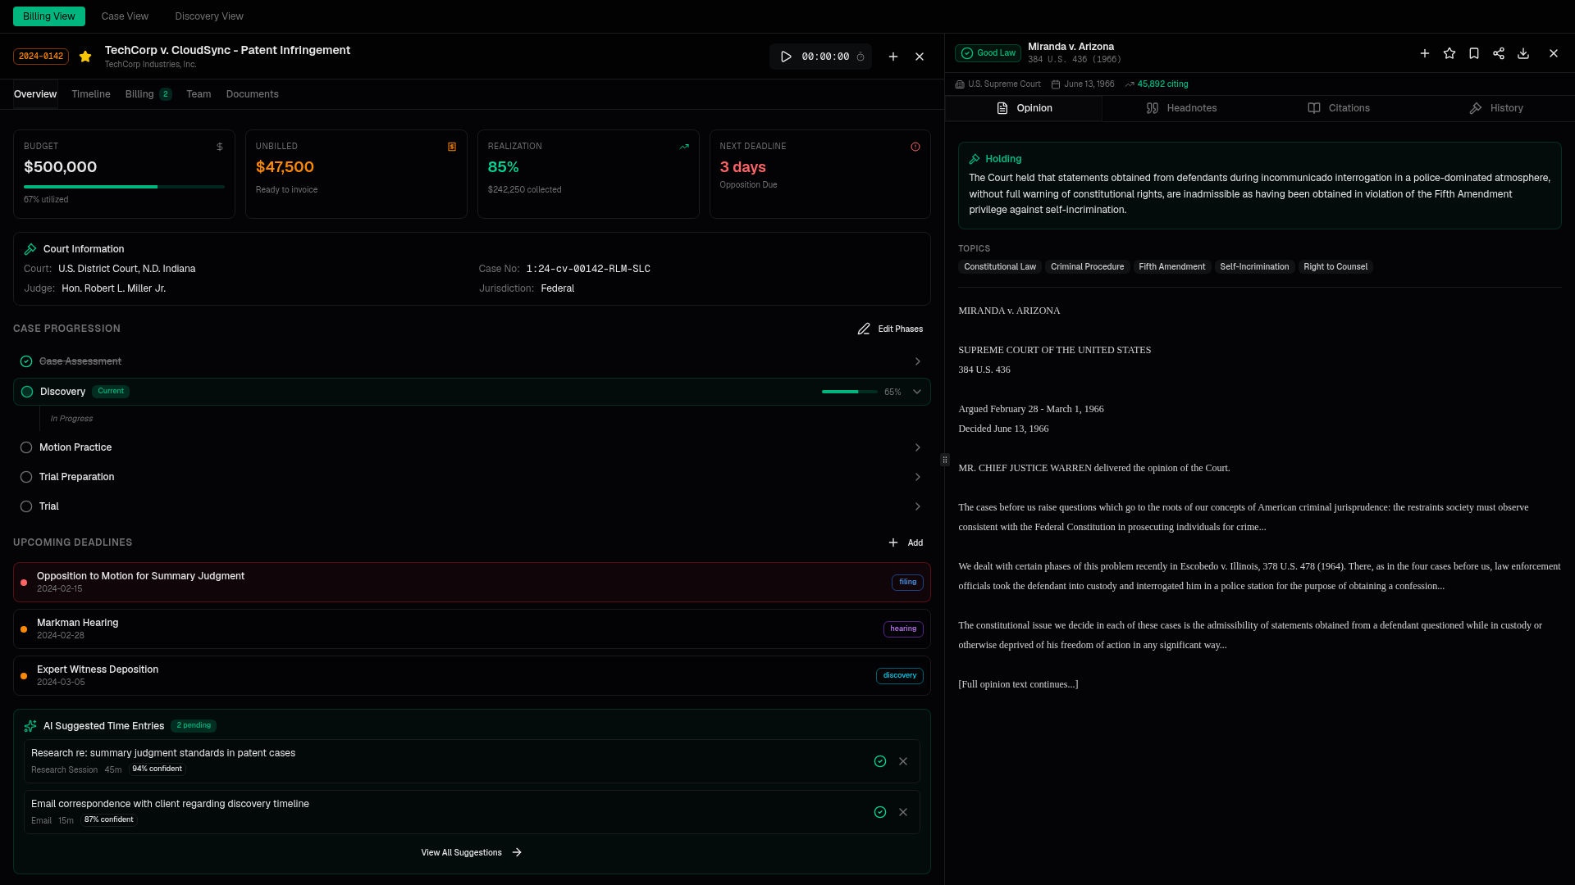Click plus icon in Miranda v. Arizona header
Image resolution: width=1575 pixels, height=885 pixels.
(x=1425, y=53)
